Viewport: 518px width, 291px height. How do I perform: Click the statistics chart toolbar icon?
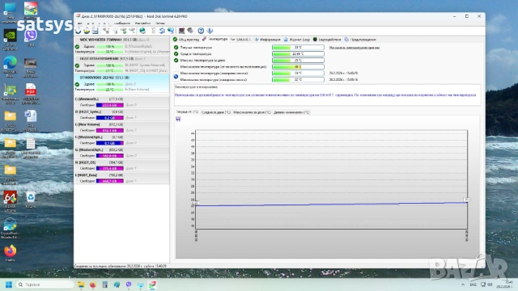click(181, 31)
